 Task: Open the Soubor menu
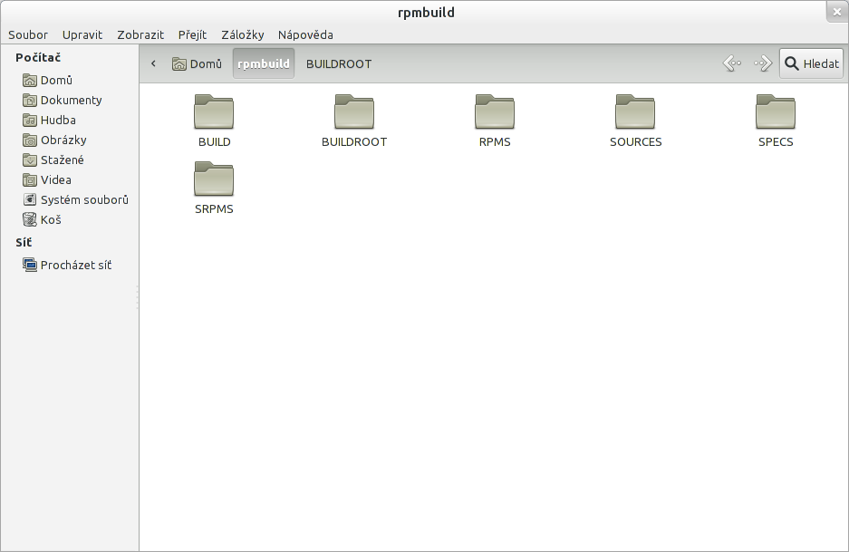[x=28, y=34]
